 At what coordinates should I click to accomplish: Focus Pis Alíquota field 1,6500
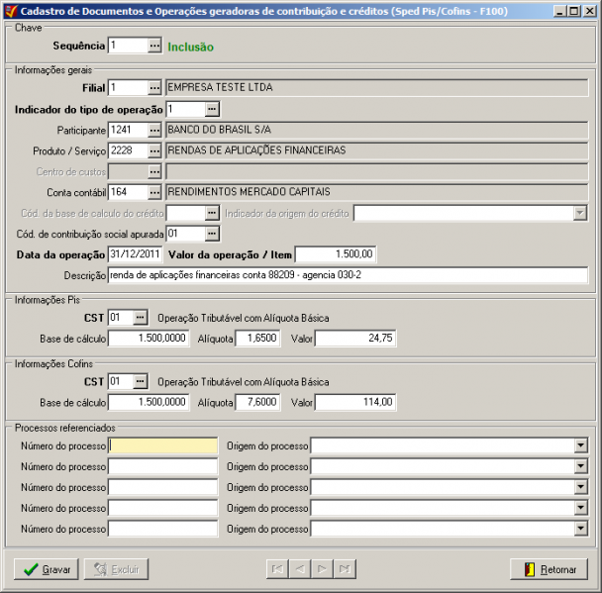[x=257, y=339]
